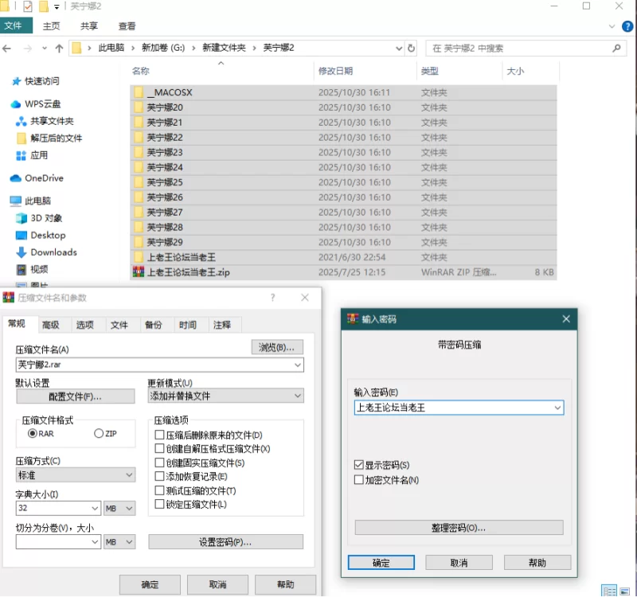Open the 注释 tab
637x597 pixels.
point(222,325)
